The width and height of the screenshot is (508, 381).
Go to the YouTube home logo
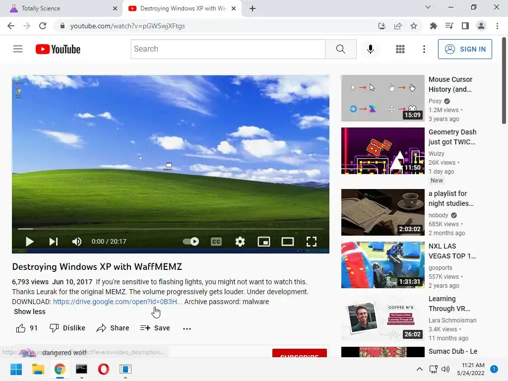point(58,49)
